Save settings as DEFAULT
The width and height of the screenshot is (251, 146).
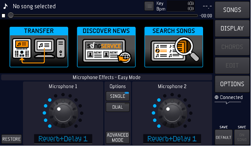(x=224, y=137)
